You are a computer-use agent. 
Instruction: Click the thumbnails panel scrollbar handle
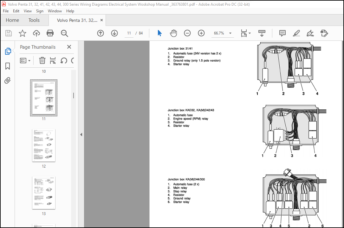tap(74, 96)
